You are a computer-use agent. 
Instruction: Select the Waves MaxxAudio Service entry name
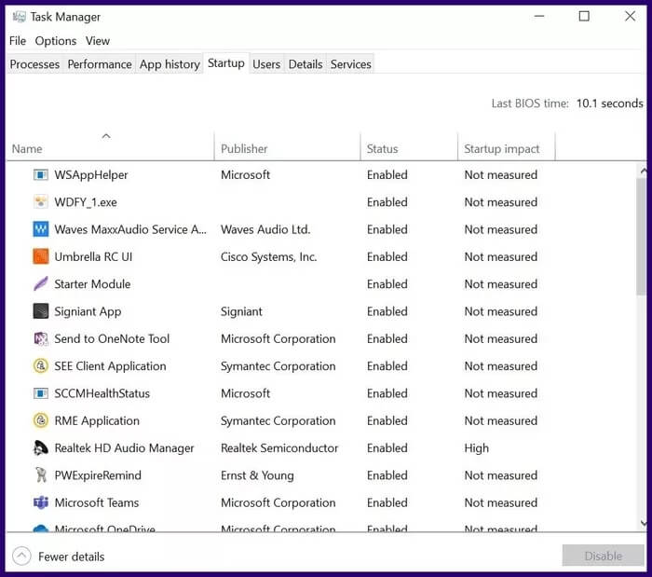[130, 229]
